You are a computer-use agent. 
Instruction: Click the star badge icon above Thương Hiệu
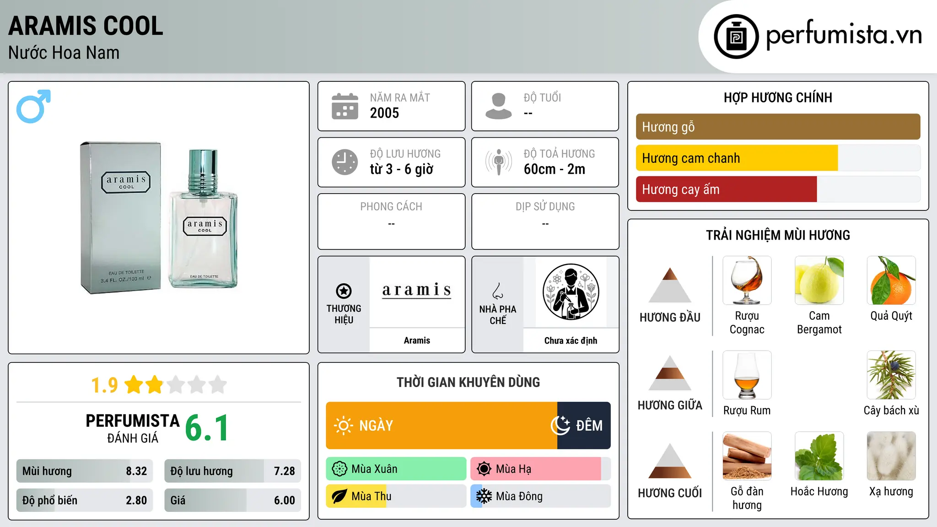point(344,291)
